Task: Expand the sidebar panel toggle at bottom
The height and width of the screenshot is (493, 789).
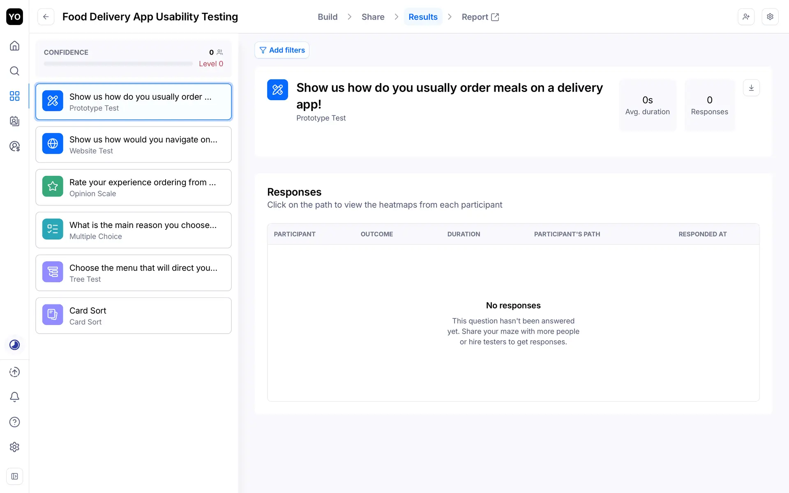Action: click(14, 476)
